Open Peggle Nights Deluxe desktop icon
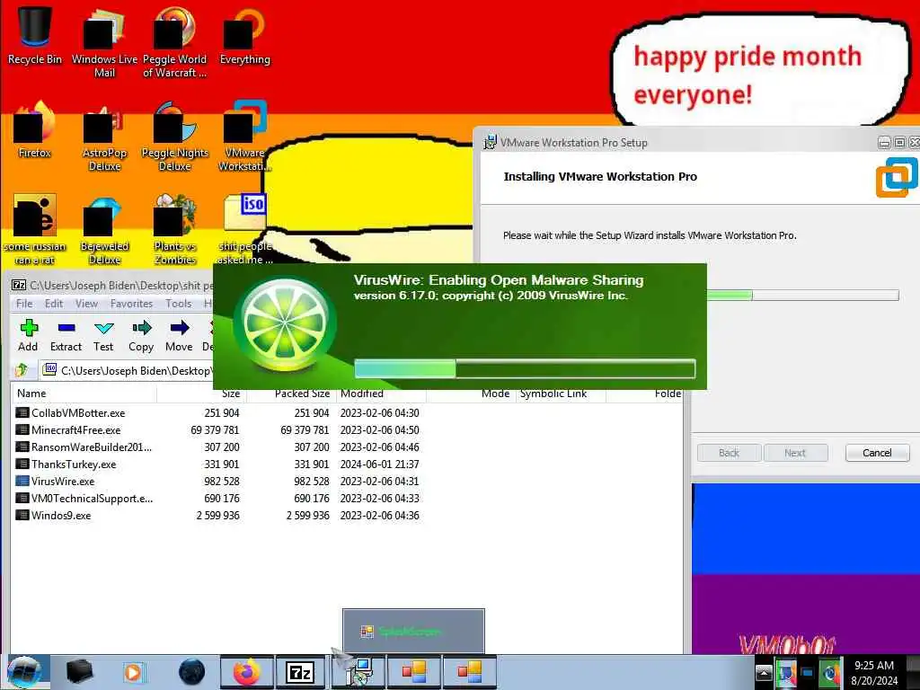920x690 pixels. (x=175, y=137)
